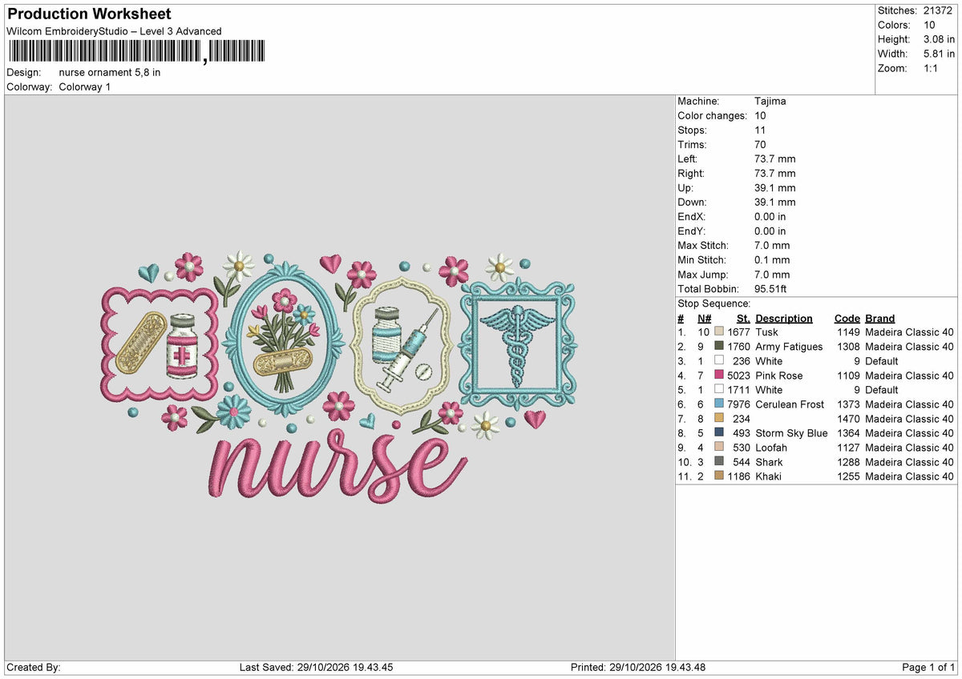Viewport: 962px width, 679px height.
Task: Click the 'Brand' column header
Action: click(x=880, y=319)
